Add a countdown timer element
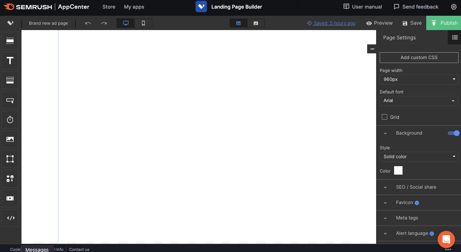 (x=10, y=120)
